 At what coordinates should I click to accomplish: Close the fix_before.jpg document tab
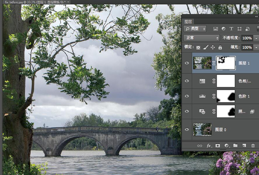pos(68,2)
